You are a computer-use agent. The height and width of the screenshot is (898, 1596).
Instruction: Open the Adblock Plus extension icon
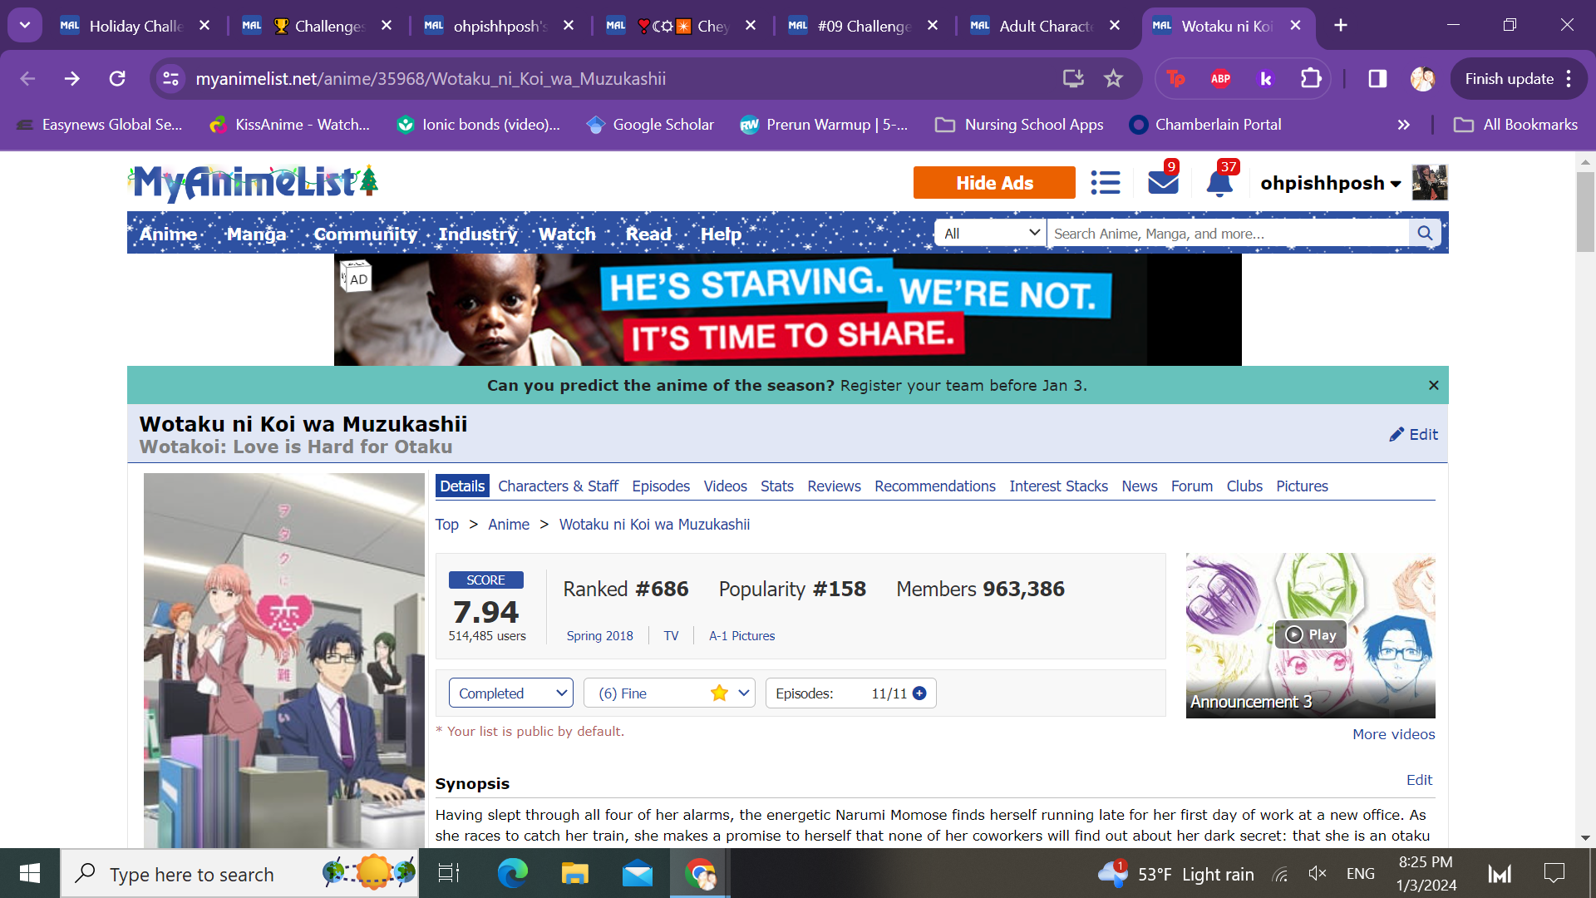(1220, 79)
